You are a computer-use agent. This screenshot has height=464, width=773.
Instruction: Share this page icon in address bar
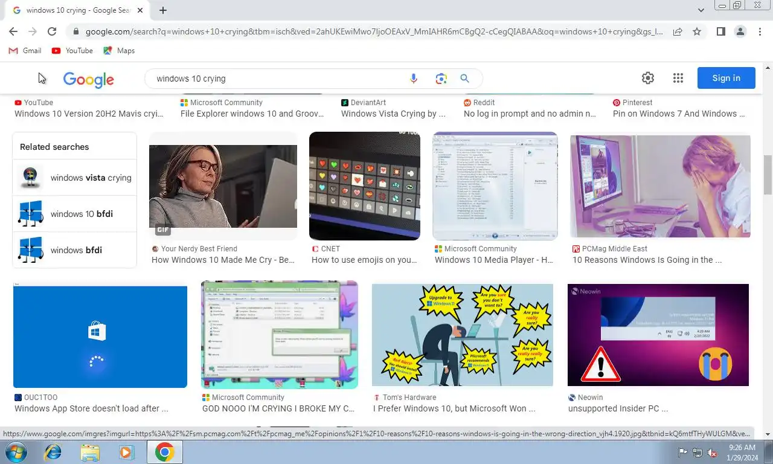[x=678, y=31]
